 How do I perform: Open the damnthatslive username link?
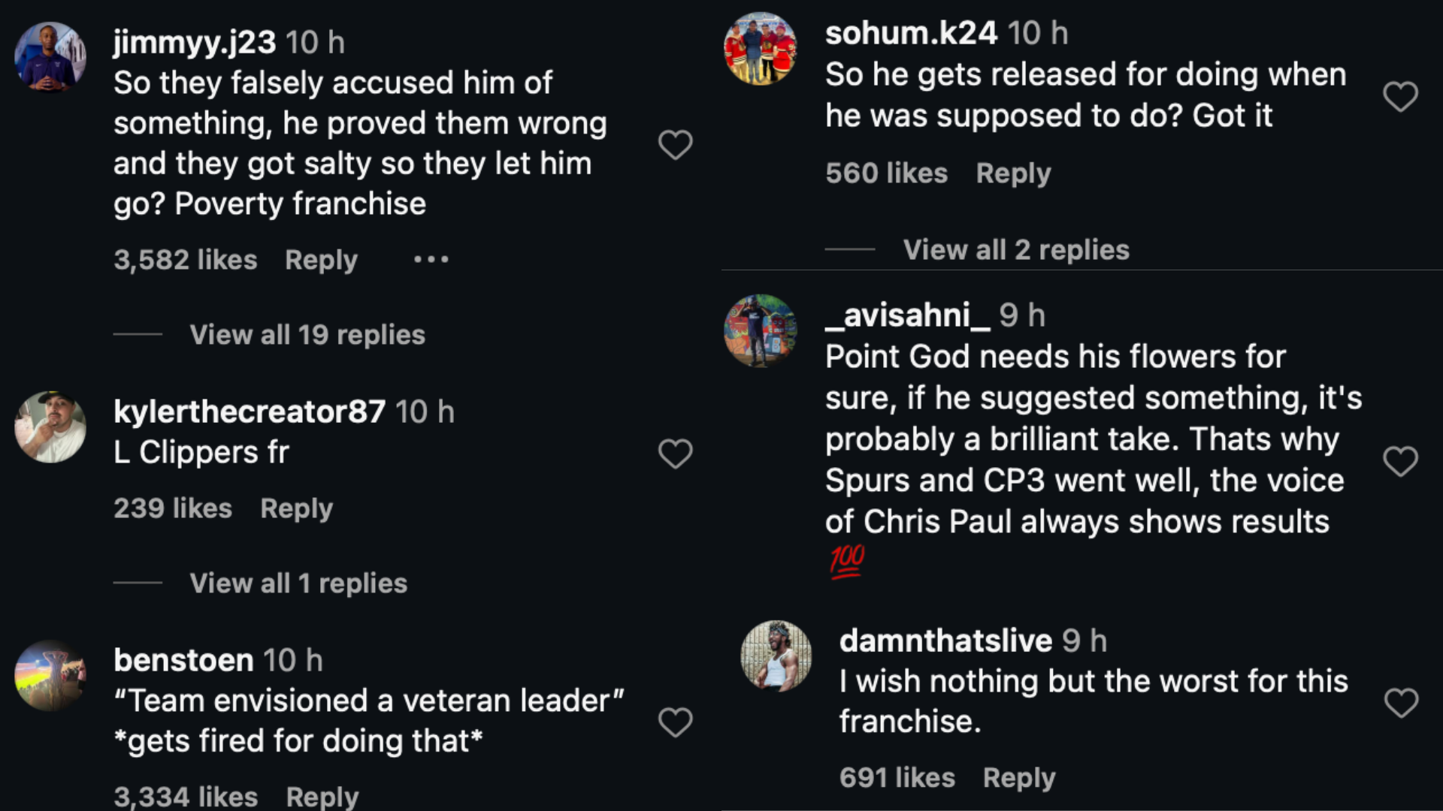coord(945,641)
